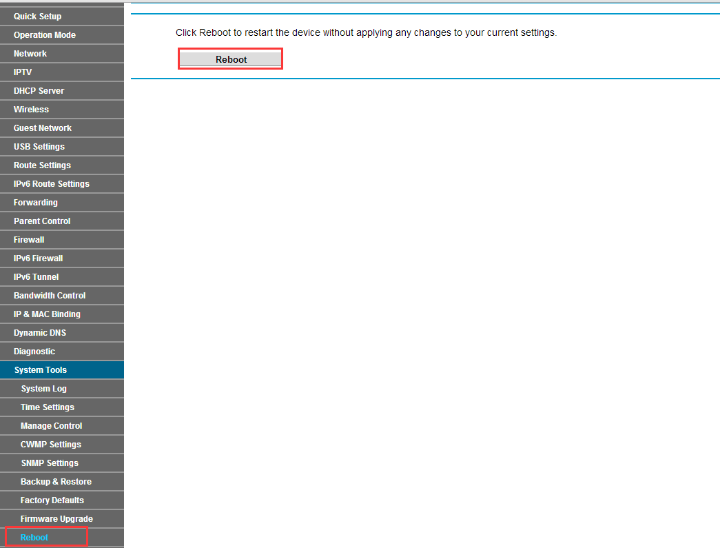
Task: Go to IPTV settings
Action: click(x=62, y=72)
